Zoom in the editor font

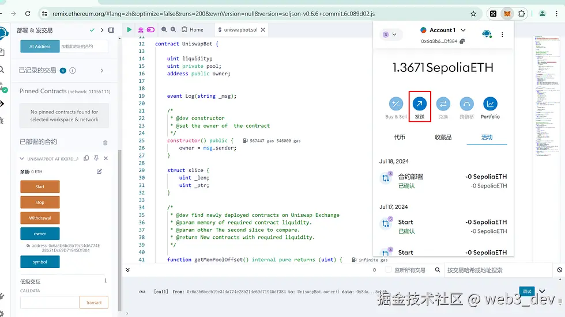174,29
